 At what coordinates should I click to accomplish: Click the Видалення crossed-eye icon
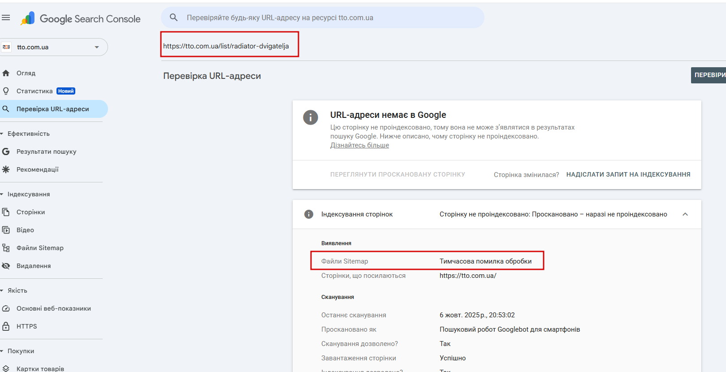click(x=6, y=266)
